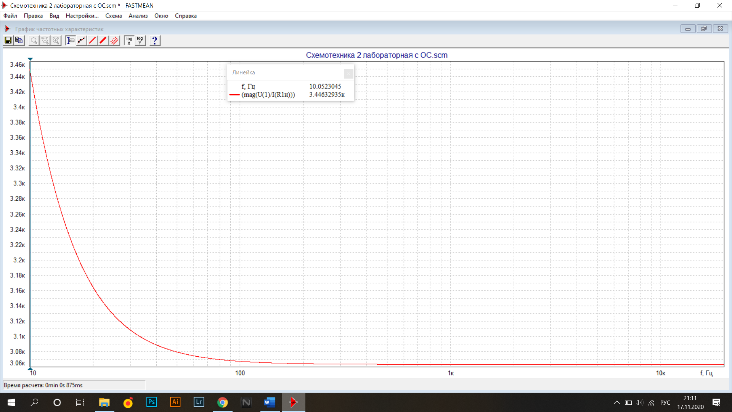Minimize the График частотных характеристик window

(x=688, y=29)
